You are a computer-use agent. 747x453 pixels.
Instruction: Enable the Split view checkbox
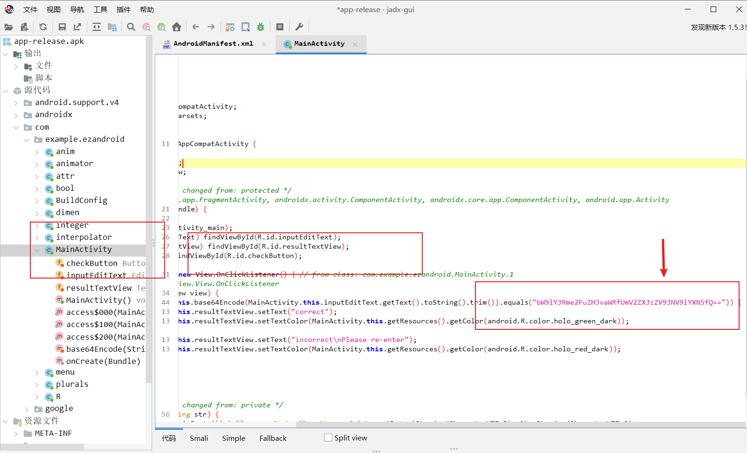click(328, 438)
